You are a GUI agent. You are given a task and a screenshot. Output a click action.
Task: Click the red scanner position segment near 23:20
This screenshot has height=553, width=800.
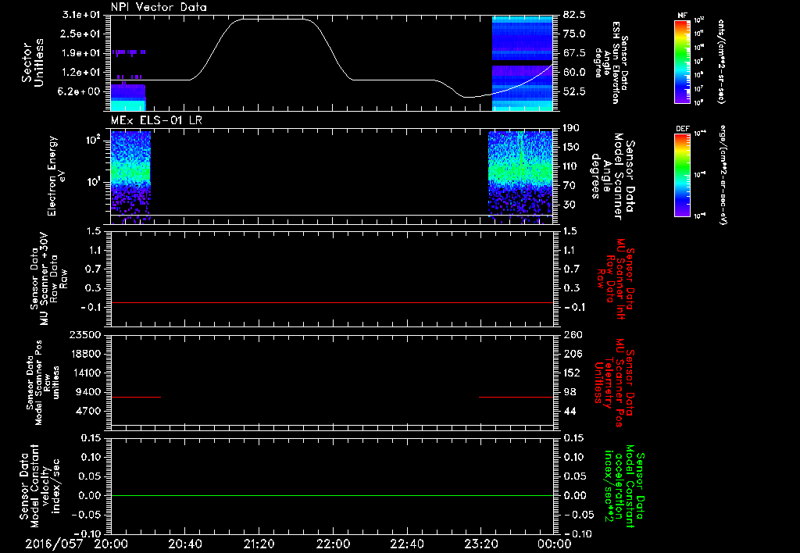pos(516,397)
